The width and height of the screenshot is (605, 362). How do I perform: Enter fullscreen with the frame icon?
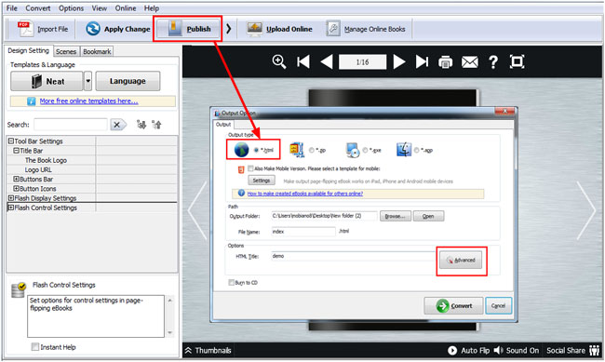coord(517,61)
